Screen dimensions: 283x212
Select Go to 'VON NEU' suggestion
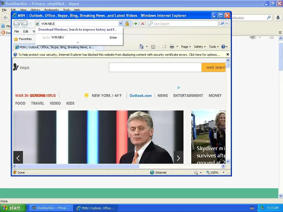[79, 38]
